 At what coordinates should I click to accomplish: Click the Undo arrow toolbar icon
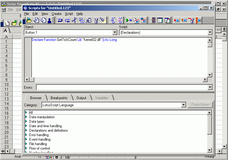point(60,20)
